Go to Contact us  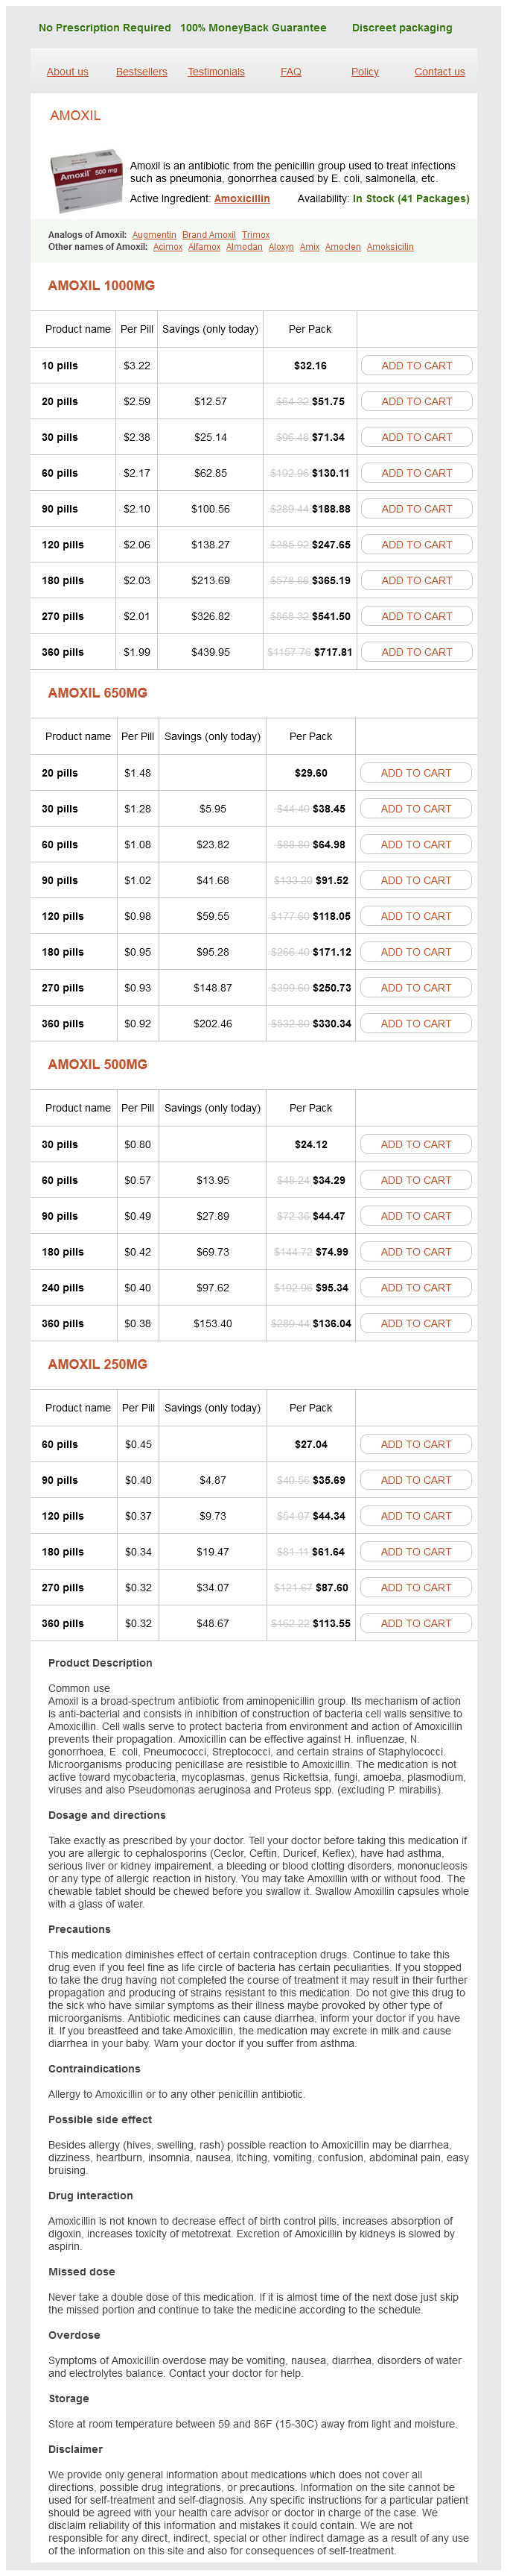point(439,72)
